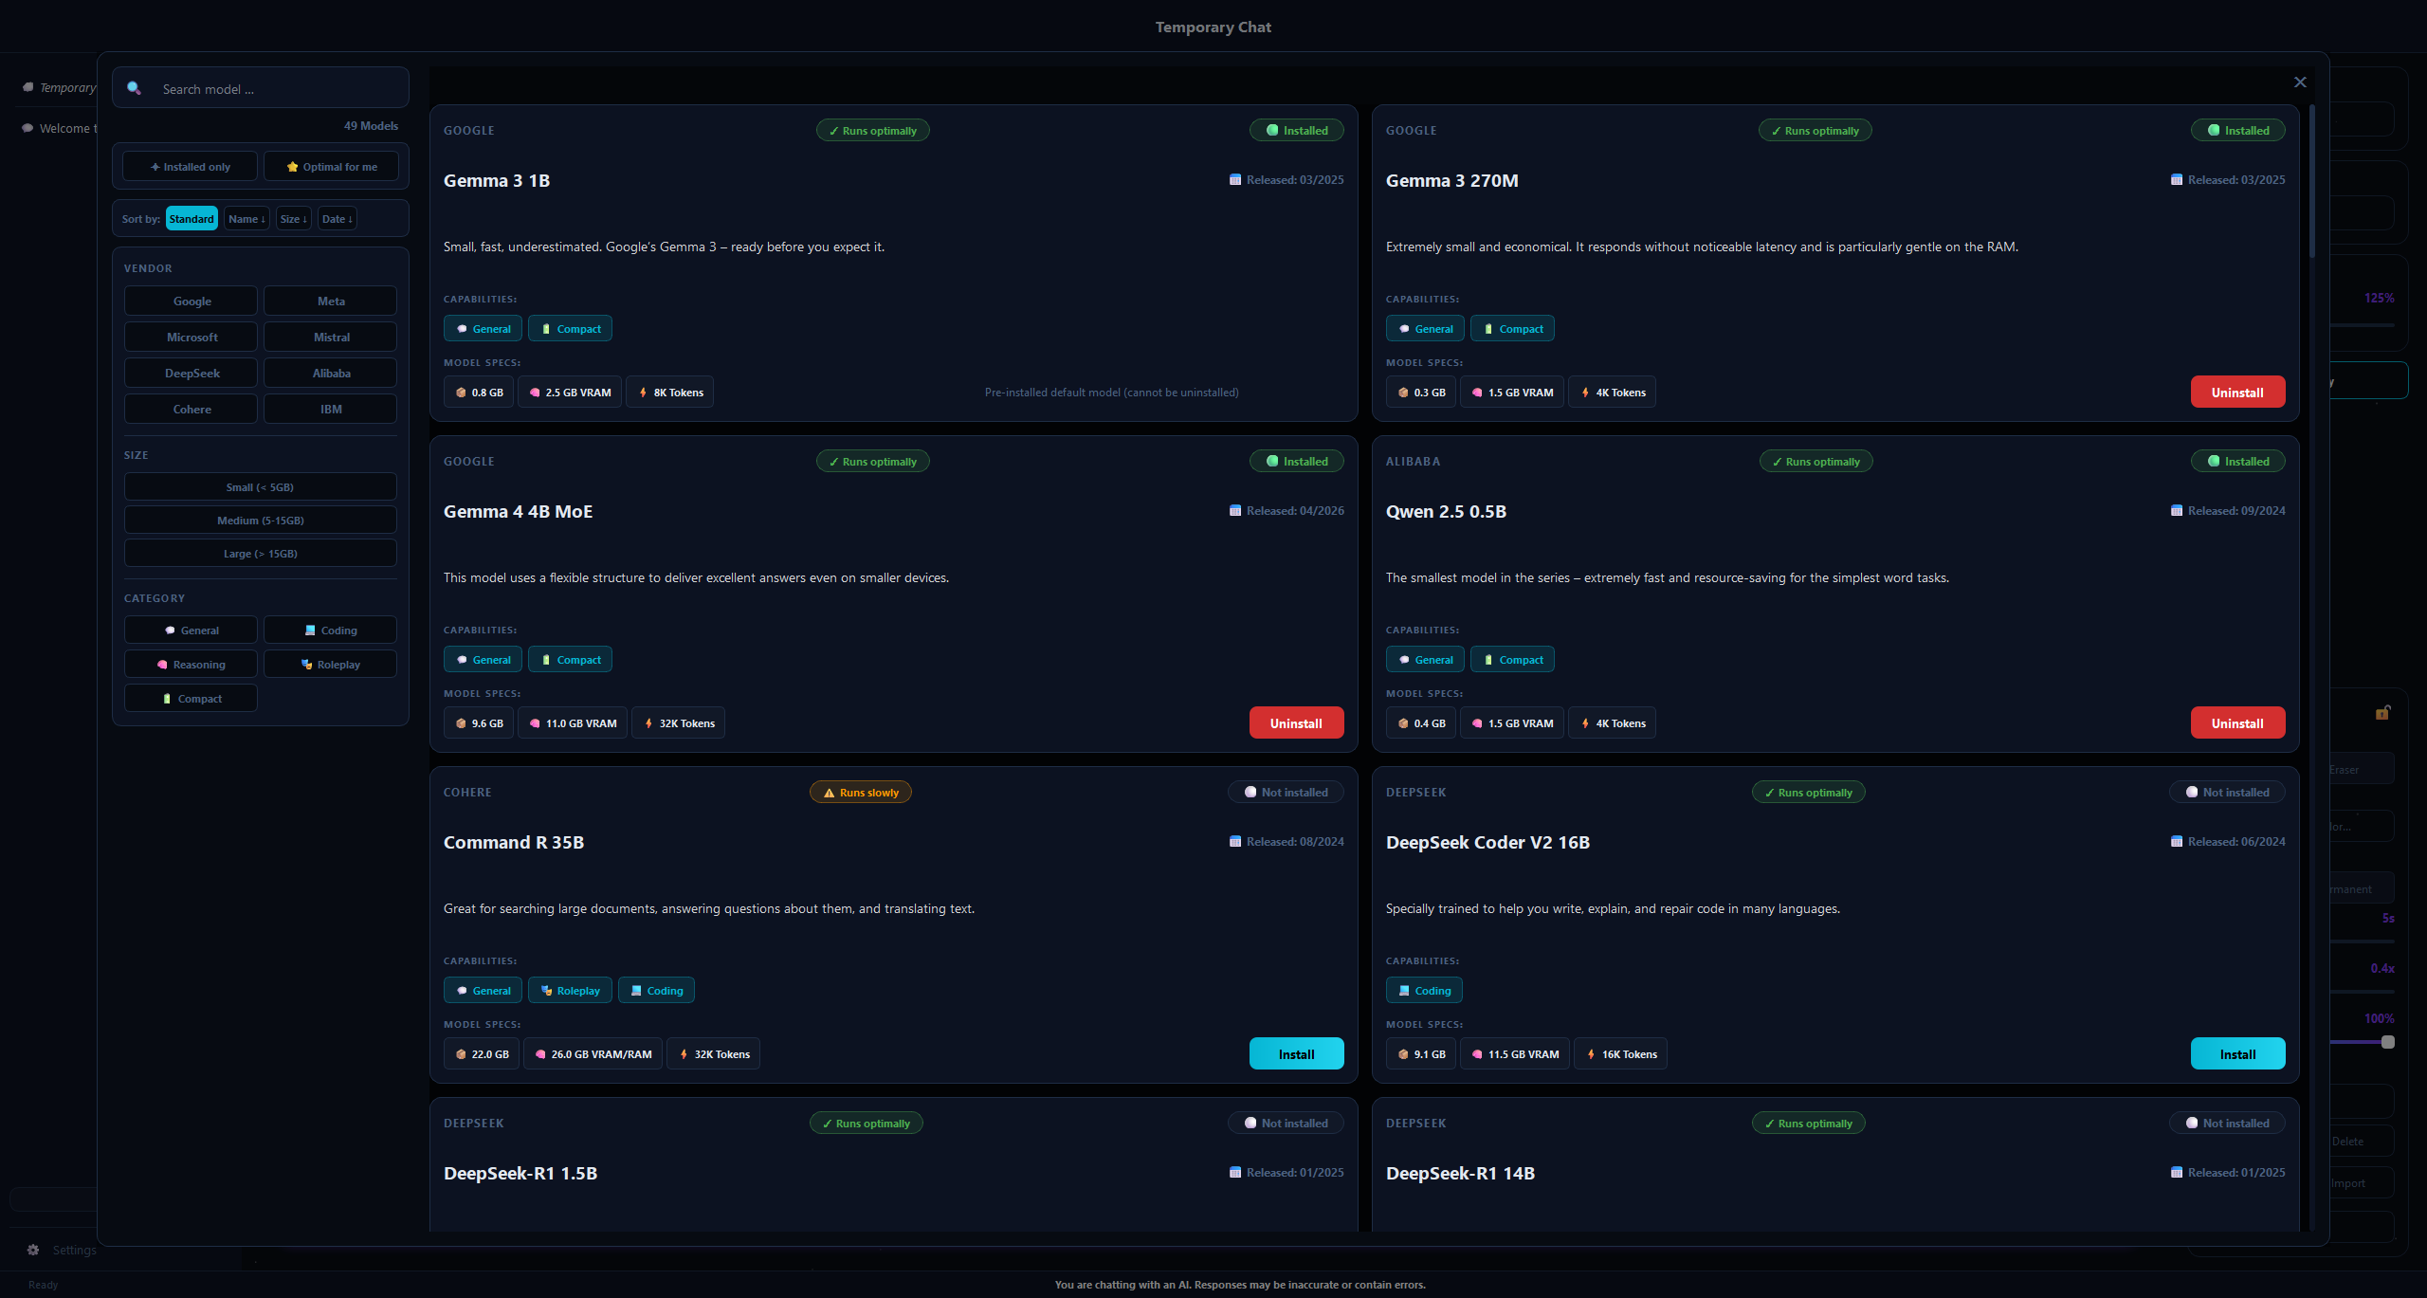Click the disk size icon on Gemma 4 4B MoE
This screenshot has width=2427, height=1298.
(x=461, y=723)
